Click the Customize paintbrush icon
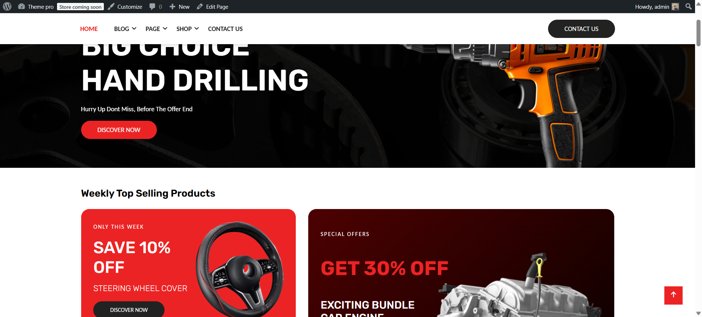The image size is (702, 317). pyautogui.click(x=111, y=7)
